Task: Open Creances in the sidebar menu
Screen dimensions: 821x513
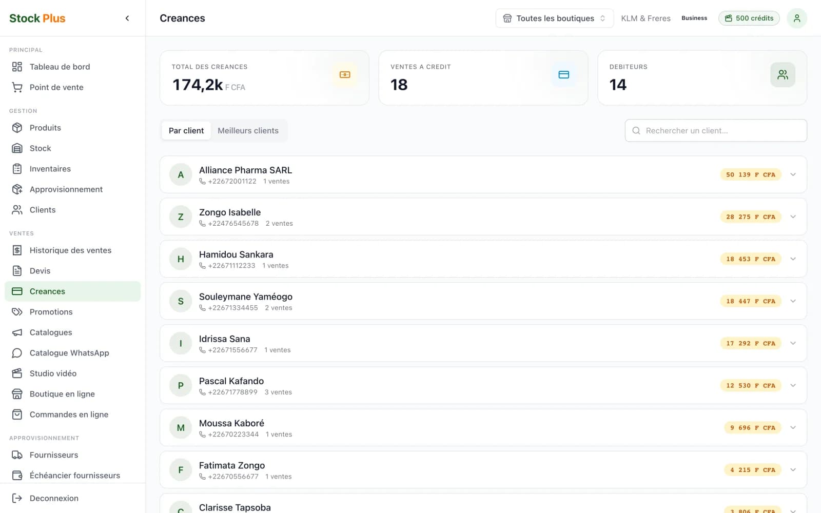Action: [x=72, y=291]
